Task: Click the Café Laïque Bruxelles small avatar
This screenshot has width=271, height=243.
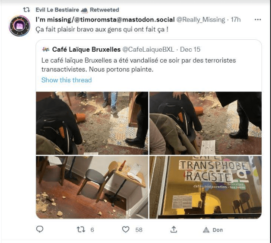Action: point(46,50)
